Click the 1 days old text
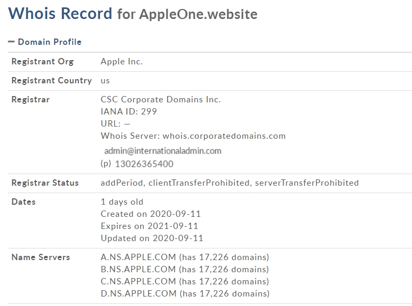412x306 pixels. tap(122, 202)
